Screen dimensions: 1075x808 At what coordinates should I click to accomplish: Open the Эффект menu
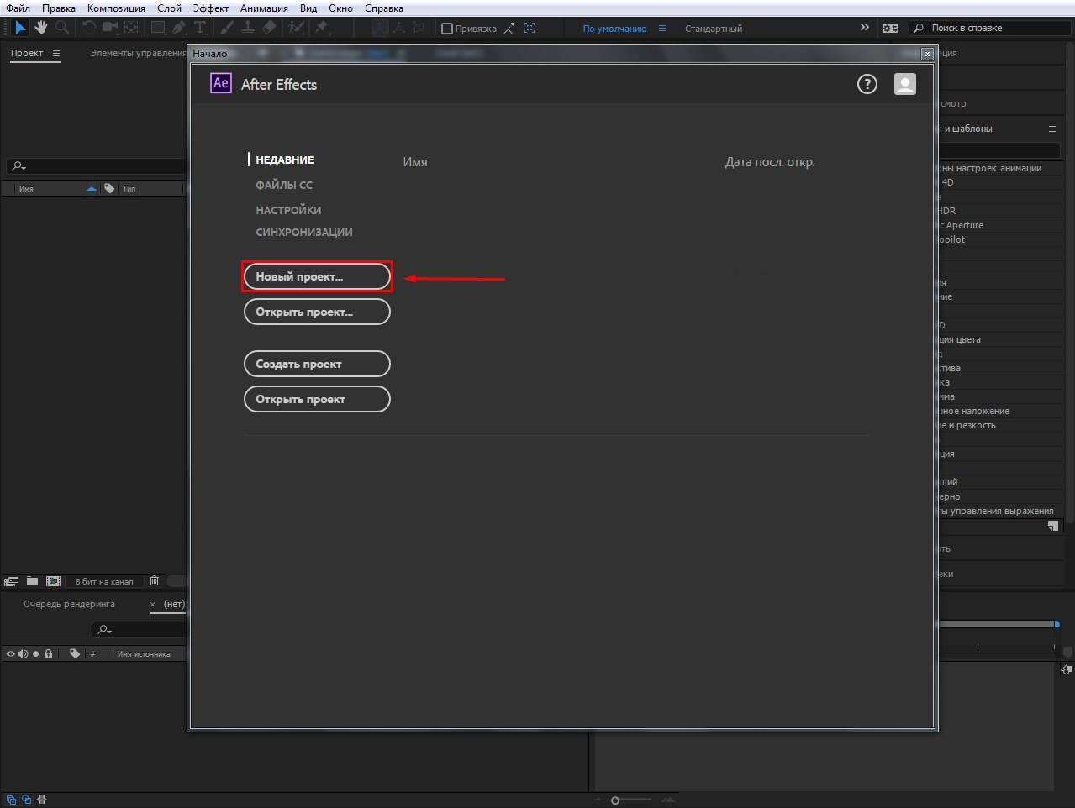pos(211,8)
